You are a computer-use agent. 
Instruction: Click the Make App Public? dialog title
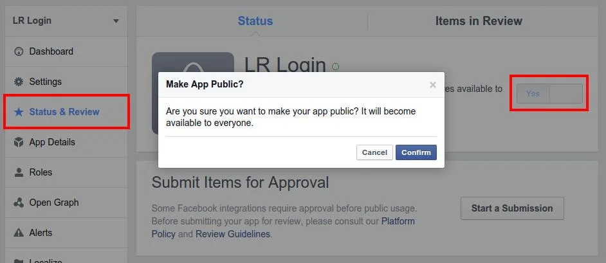tap(205, 84)
